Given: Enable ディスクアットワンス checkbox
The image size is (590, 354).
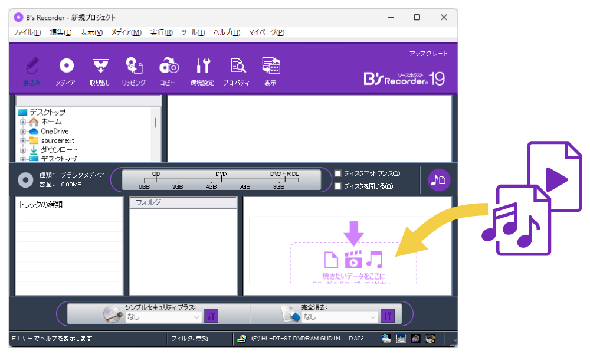Looking at the screenshot, I should pyautogui.click(x=338, y=173).
